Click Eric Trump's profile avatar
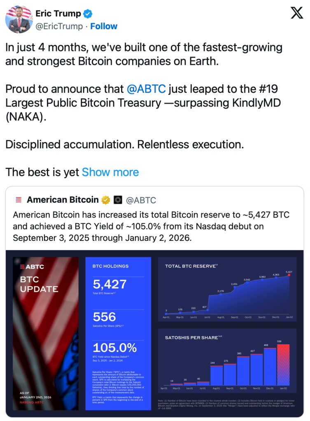Image resolution: width=310 pixels, height=421 pixels. [x=19, y=19]
